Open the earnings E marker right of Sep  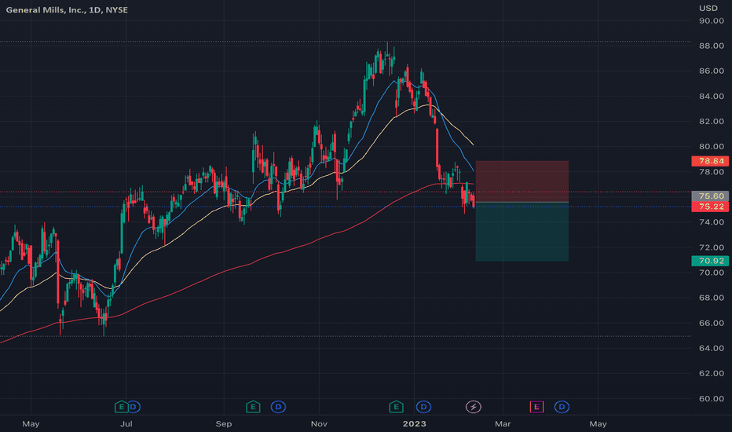(x=253, y=407)
